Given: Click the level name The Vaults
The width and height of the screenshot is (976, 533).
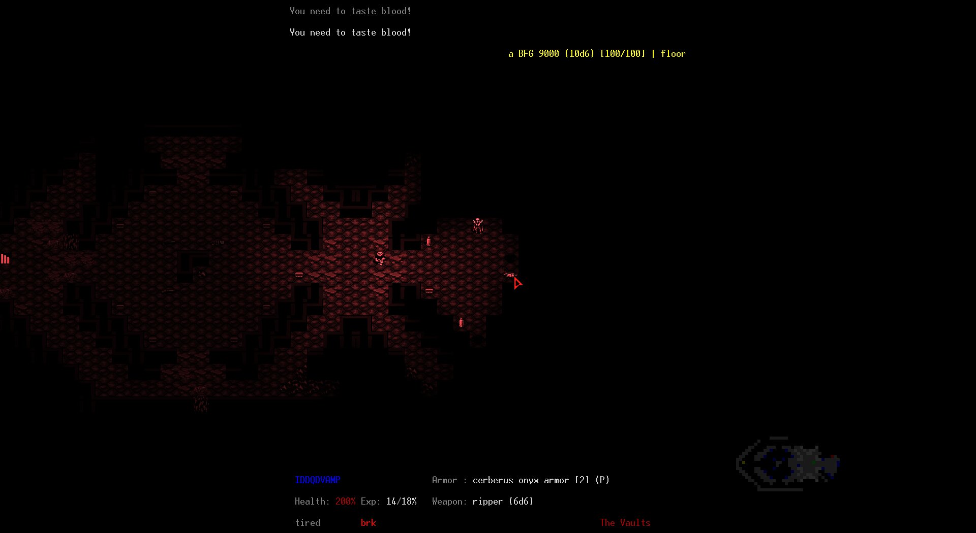Looking at the screenshot, I should click(625, 523).
